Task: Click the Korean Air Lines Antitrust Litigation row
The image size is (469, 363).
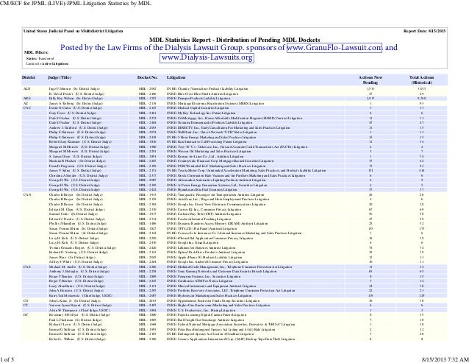Action: (234, 156)
